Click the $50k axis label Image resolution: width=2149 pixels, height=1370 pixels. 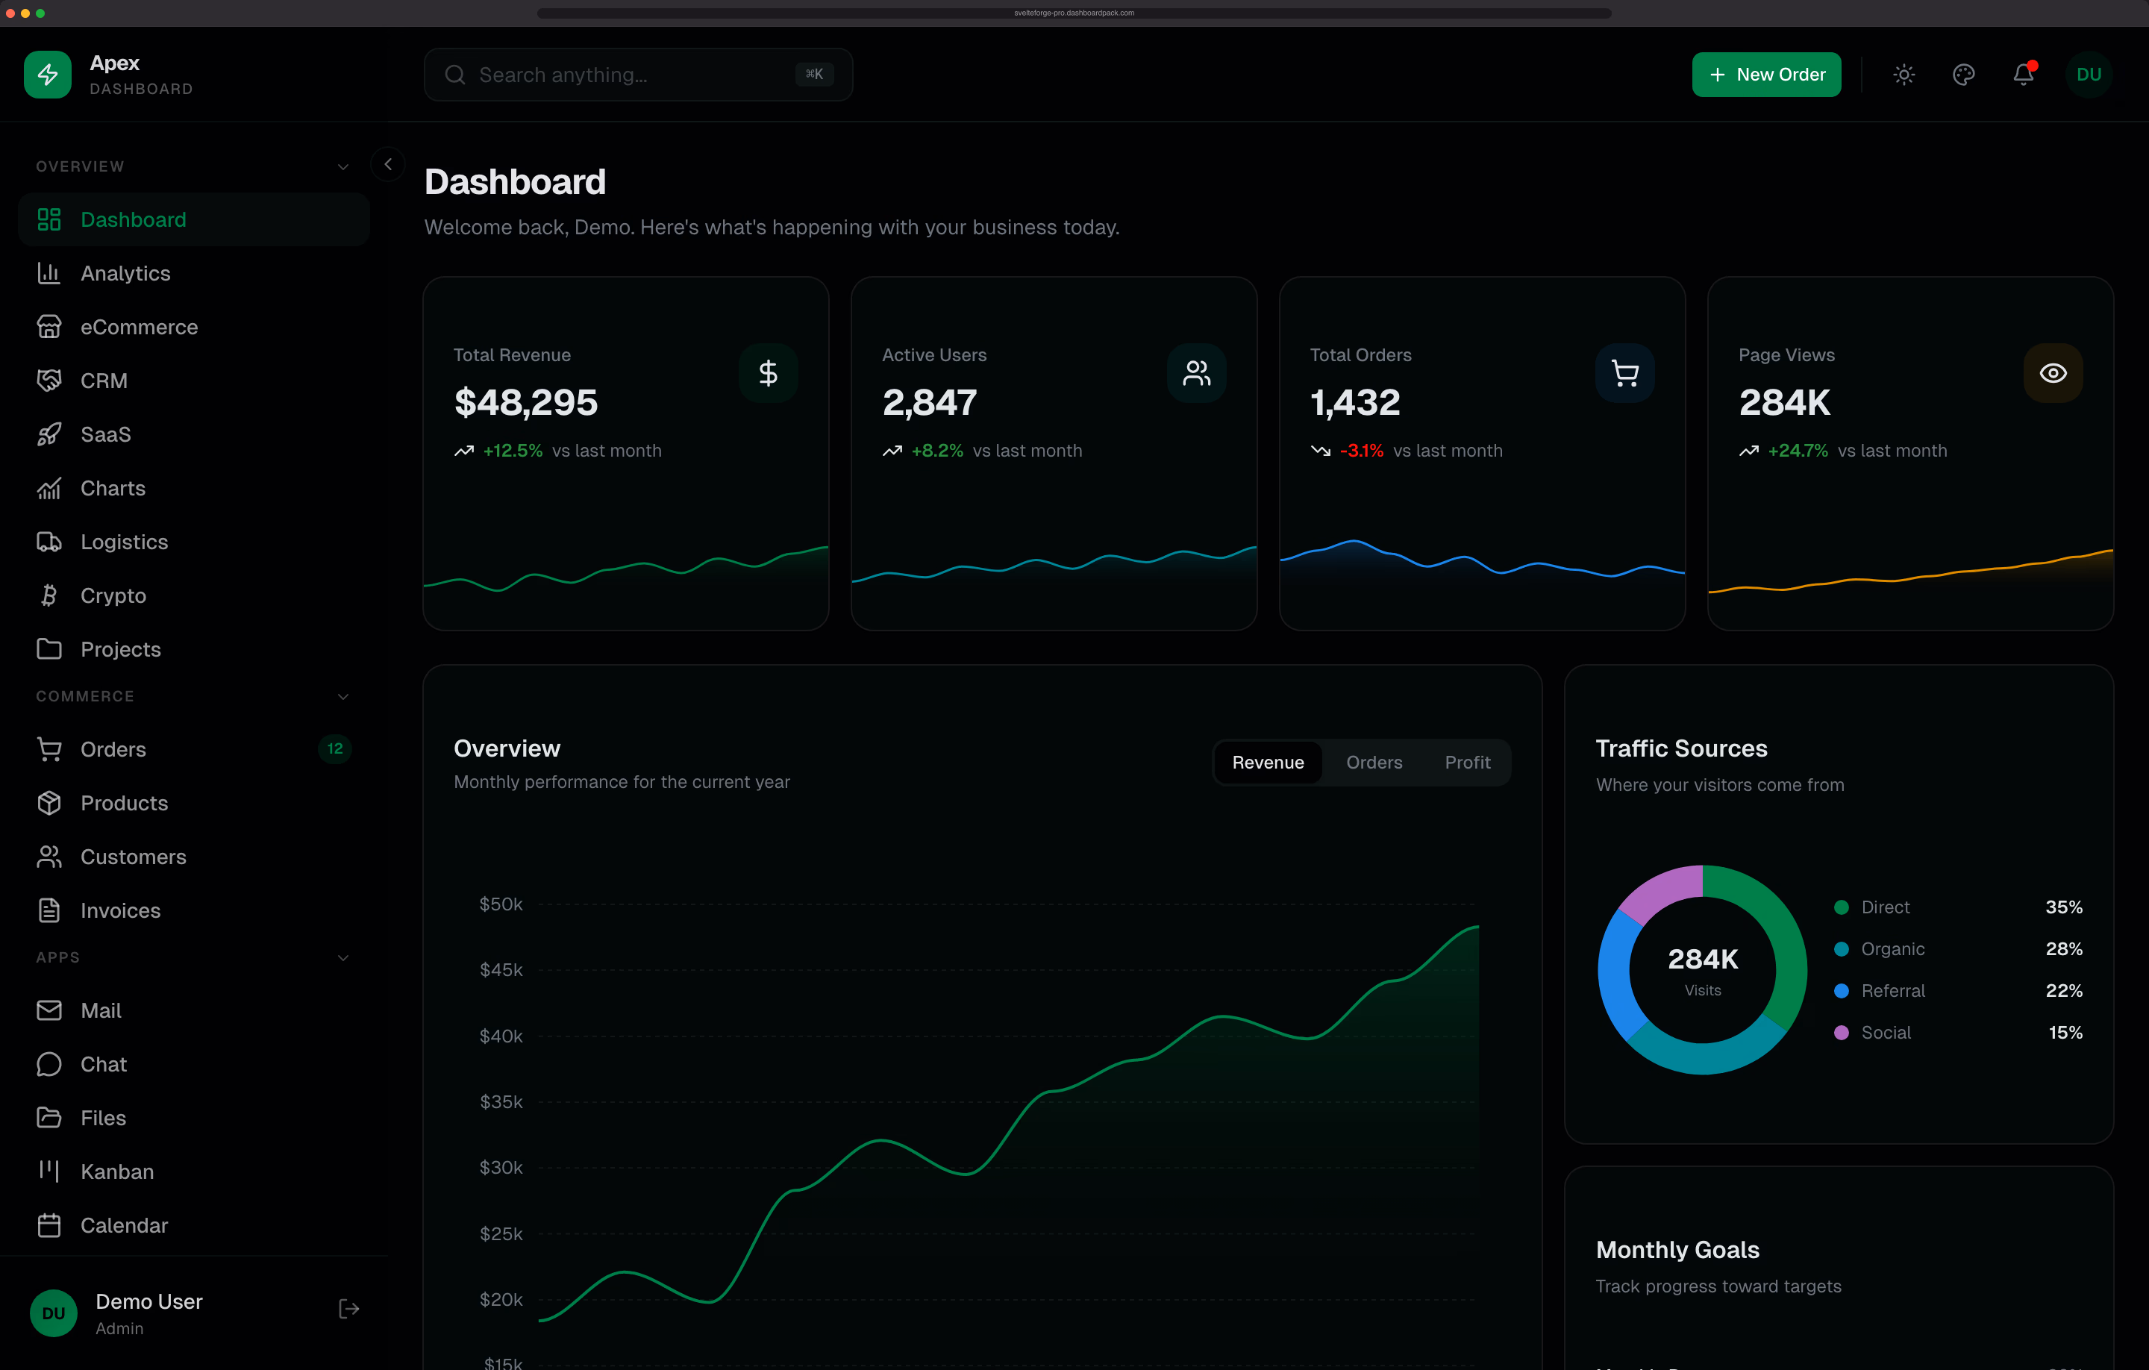tap(501, 904)
